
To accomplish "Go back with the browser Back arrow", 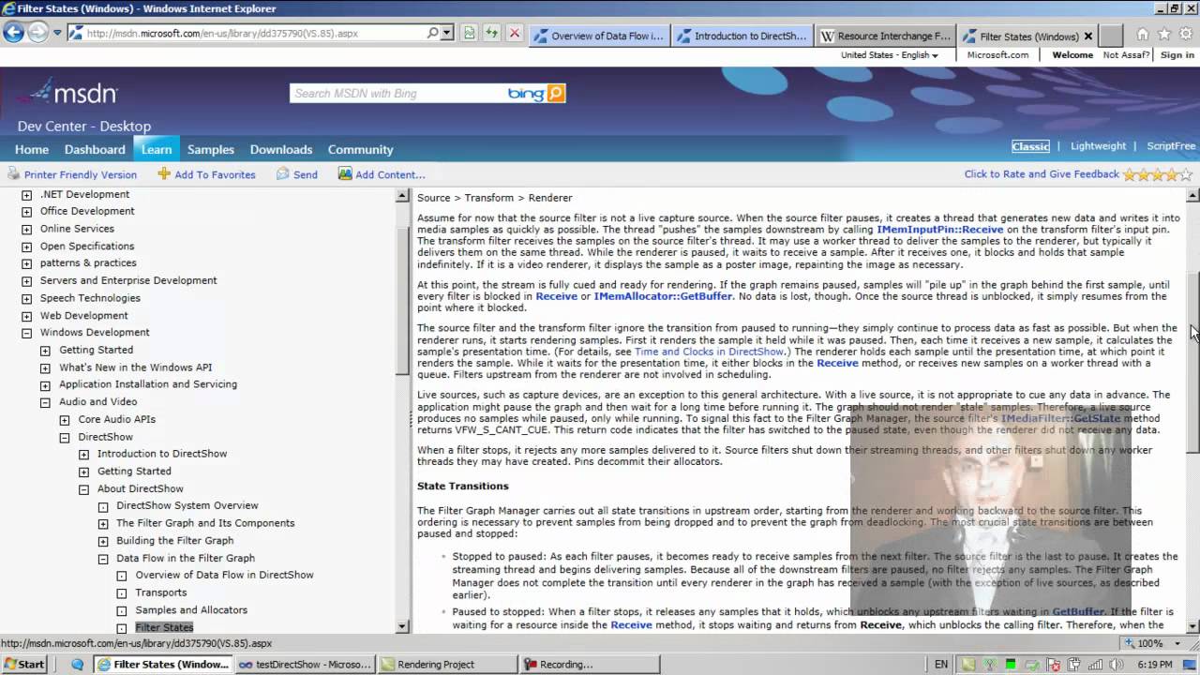I will click(13, 33).
